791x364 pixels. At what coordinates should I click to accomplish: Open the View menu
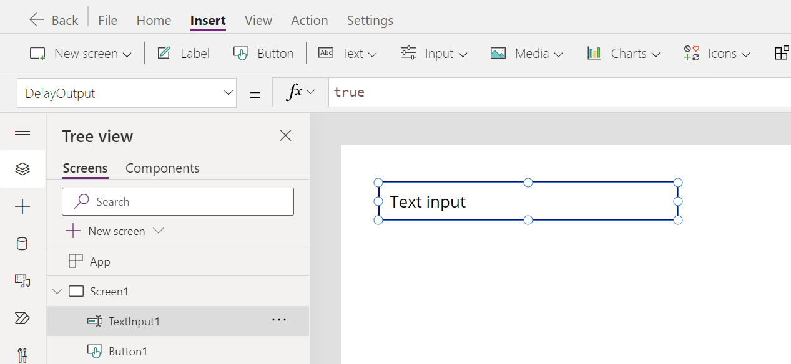[x=258, y=20]
